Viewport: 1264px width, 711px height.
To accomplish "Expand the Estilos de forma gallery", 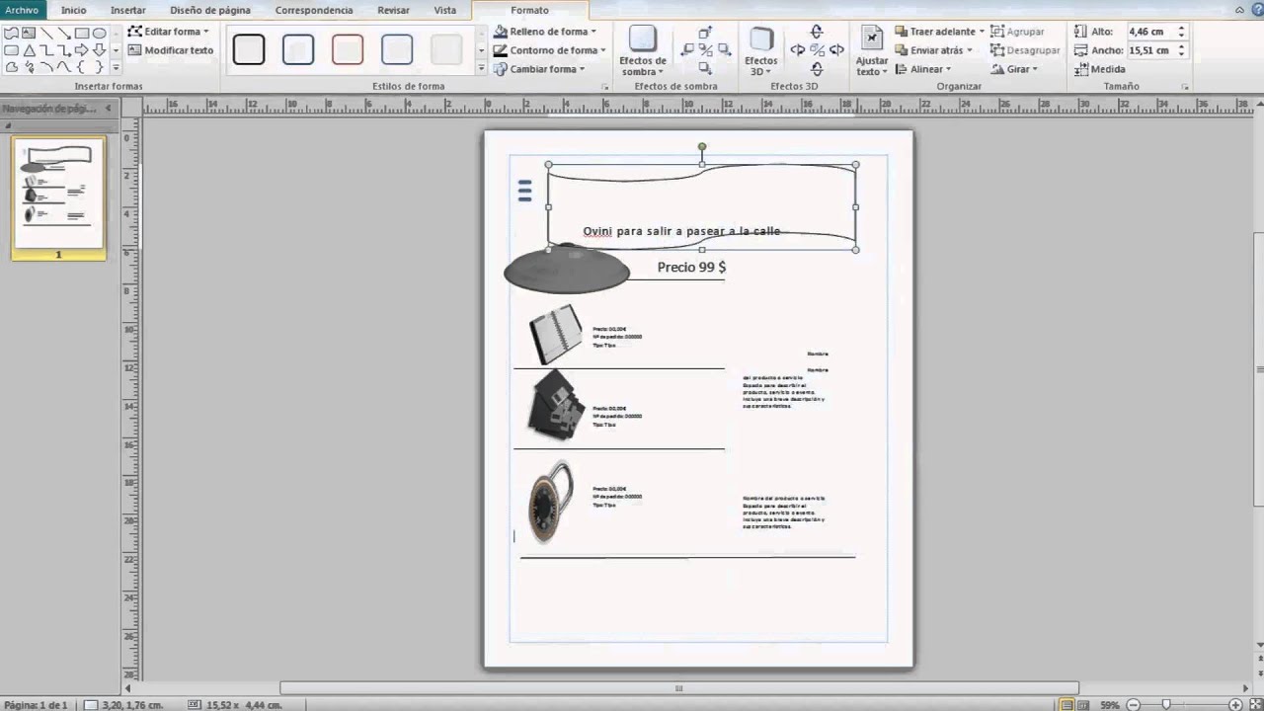I will [482, 69].
